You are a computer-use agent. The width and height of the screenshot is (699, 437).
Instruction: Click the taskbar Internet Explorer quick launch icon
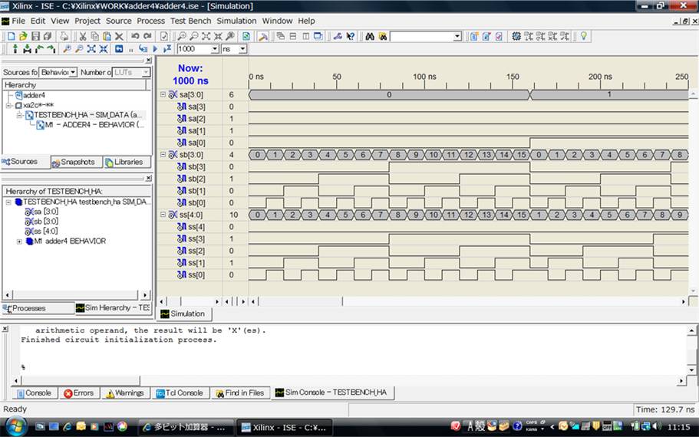pyautogui.click(x=68, y=426)
